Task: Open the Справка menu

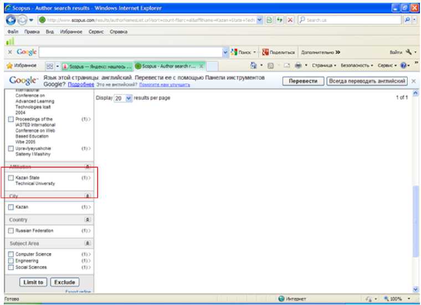Action: click(119, 32)
